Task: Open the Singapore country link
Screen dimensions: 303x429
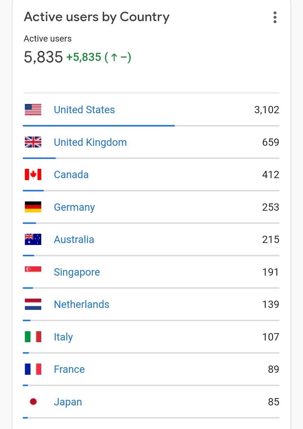Action: (77, 272)
